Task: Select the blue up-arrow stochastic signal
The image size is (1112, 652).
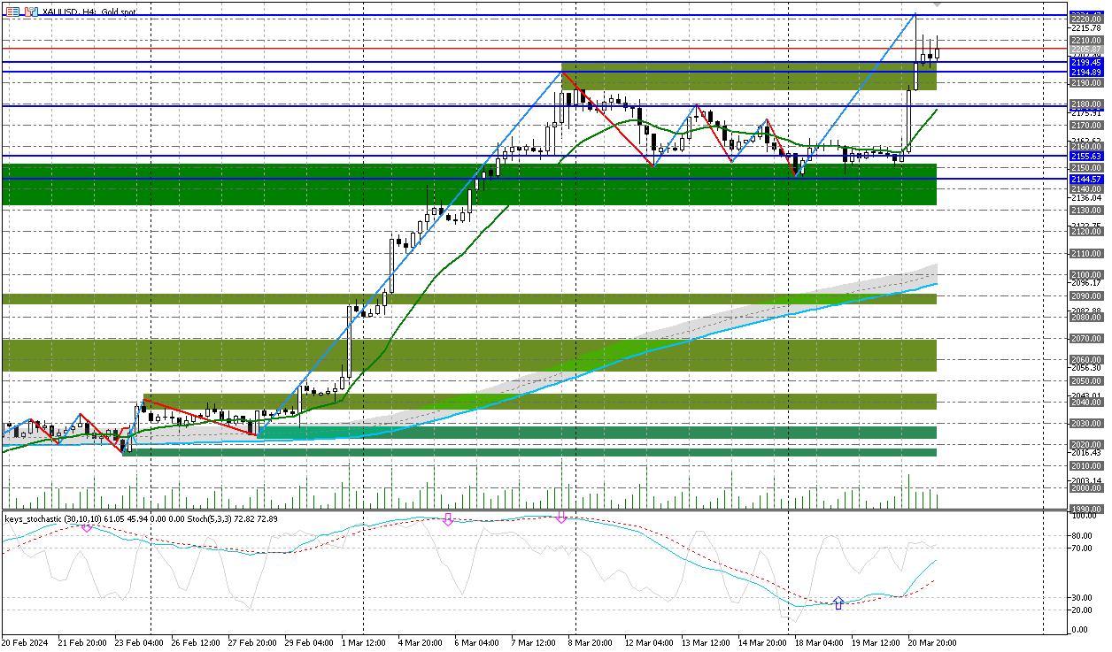Action: click(838, 603)
